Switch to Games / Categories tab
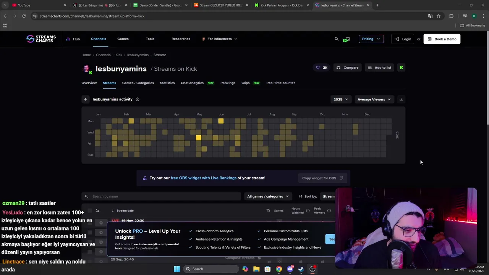 tap(138, 83)
